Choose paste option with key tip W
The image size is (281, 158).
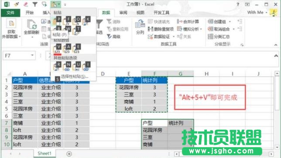[66, 30]
